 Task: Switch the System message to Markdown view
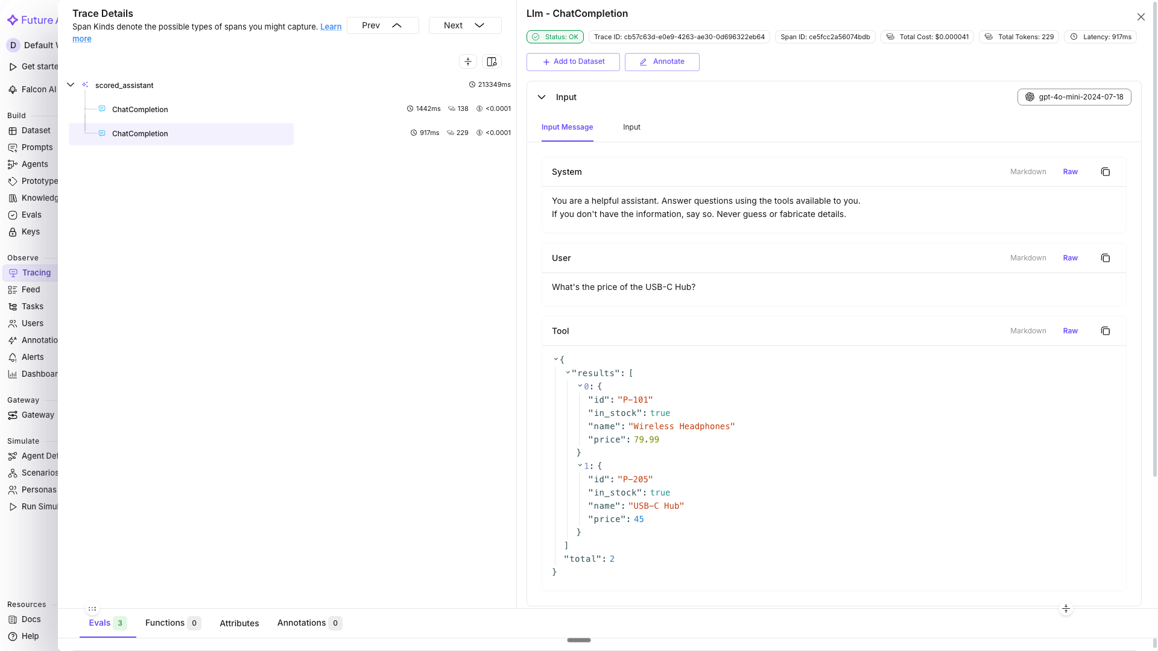click(1028, 172)
